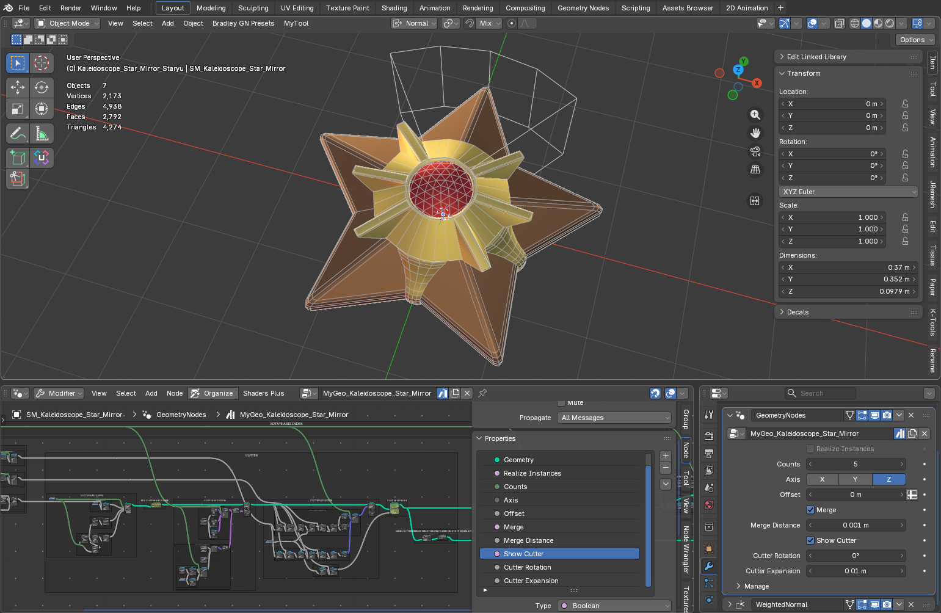Viewport: 941px width, 613px height.
Task: Choose the Move tool in toolbar
Action: (18, 87)
